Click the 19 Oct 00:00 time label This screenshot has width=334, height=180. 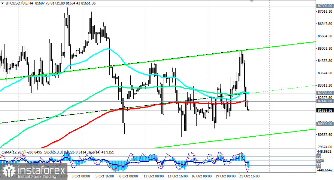click(x=225, y=176)
